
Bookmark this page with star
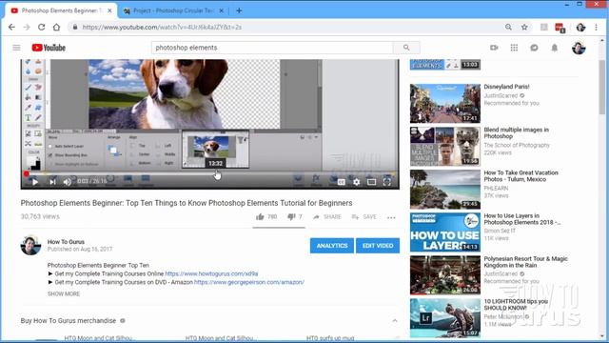524,27
